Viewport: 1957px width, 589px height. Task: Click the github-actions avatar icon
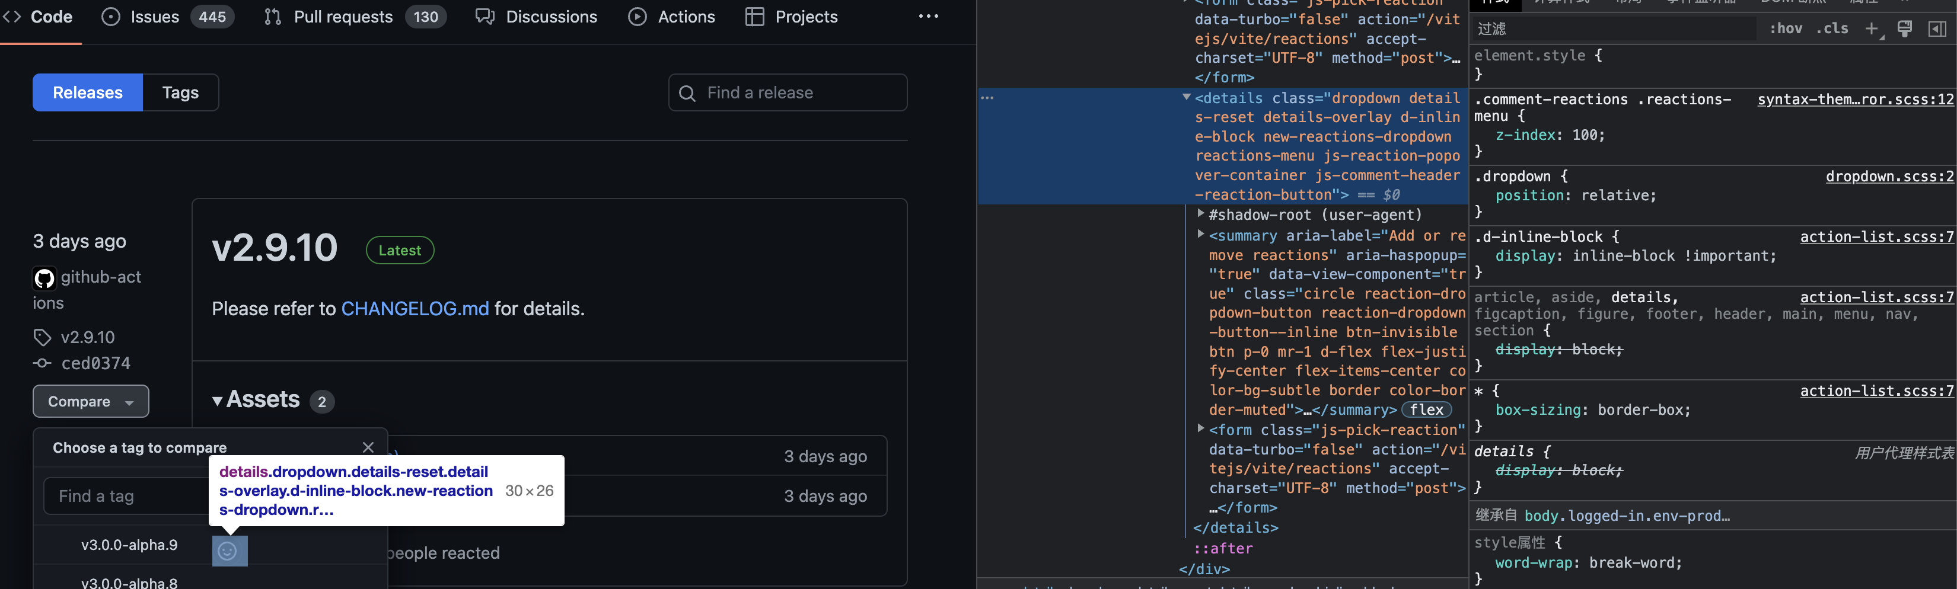tap(44, 279)
